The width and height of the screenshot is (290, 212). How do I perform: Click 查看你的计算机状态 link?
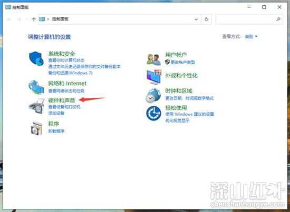[x=66, y=60]
